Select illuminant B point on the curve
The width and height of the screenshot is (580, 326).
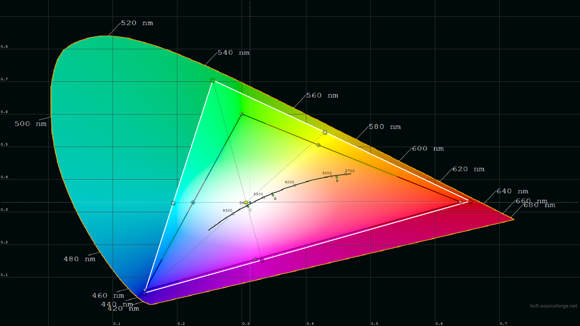click(273, 195)
